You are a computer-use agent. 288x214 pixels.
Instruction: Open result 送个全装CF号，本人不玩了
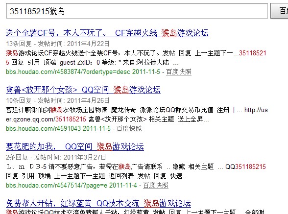pyautogui.click(x=107, y=33)
